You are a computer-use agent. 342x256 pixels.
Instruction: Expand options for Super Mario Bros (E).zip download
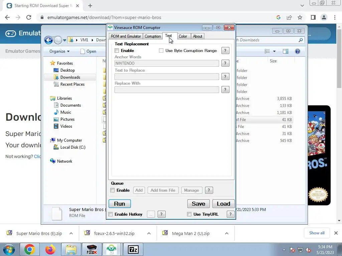(x=71, y=233)
